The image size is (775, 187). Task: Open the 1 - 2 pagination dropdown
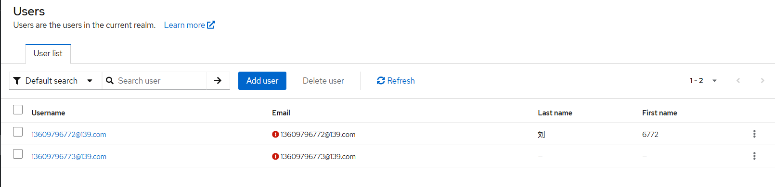tap(703, 81)
